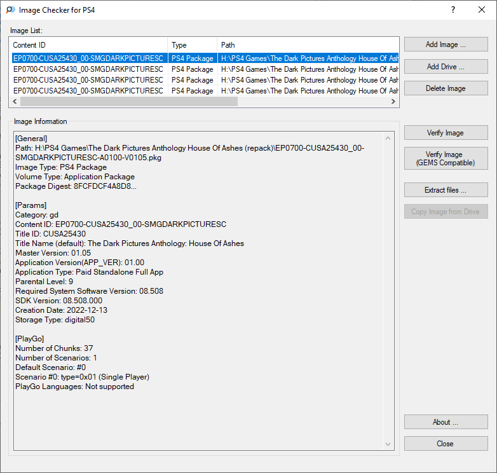497x473 pixels.
Task: Click the [General] section heading
Action: pyautogui.click(x=31, y=139)
